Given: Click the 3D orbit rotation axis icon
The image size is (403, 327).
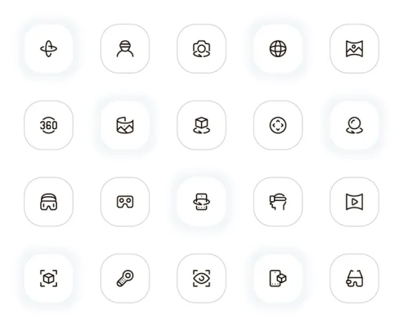Looking at the screenshot, I should click(48, 49).
